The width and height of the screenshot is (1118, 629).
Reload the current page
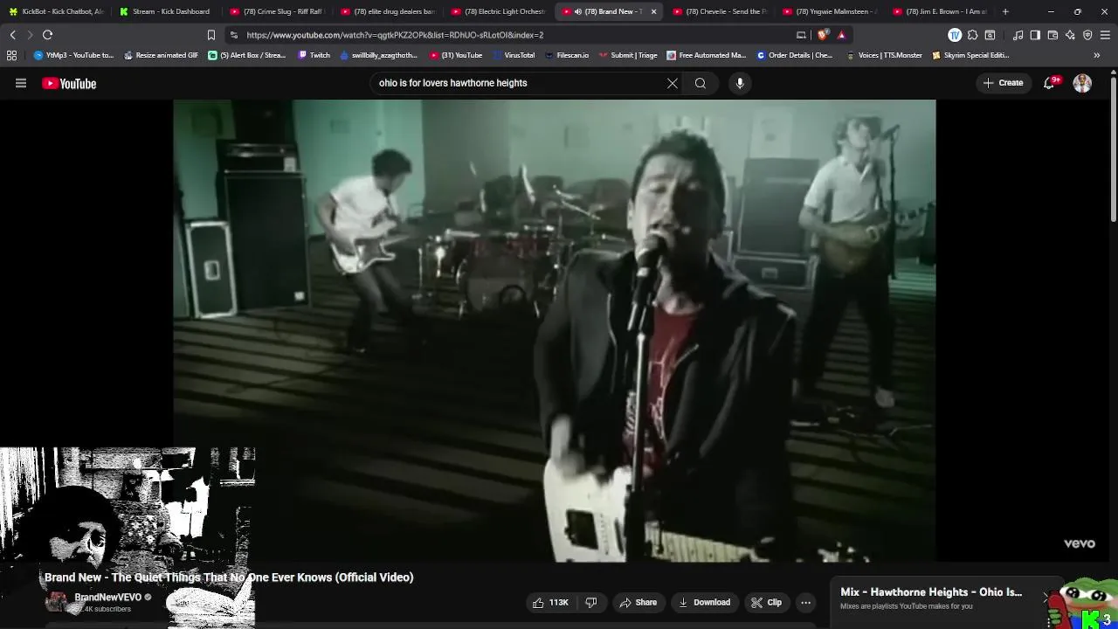48,35
